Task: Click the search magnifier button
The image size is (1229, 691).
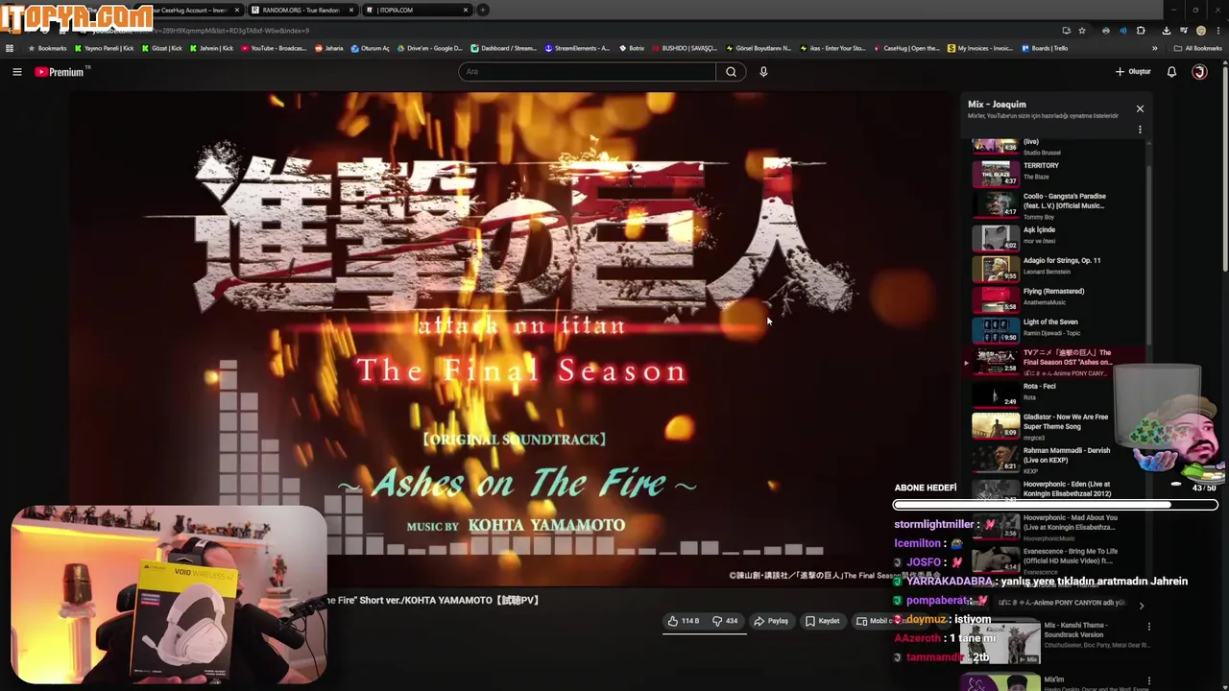Action: (731, 72)
